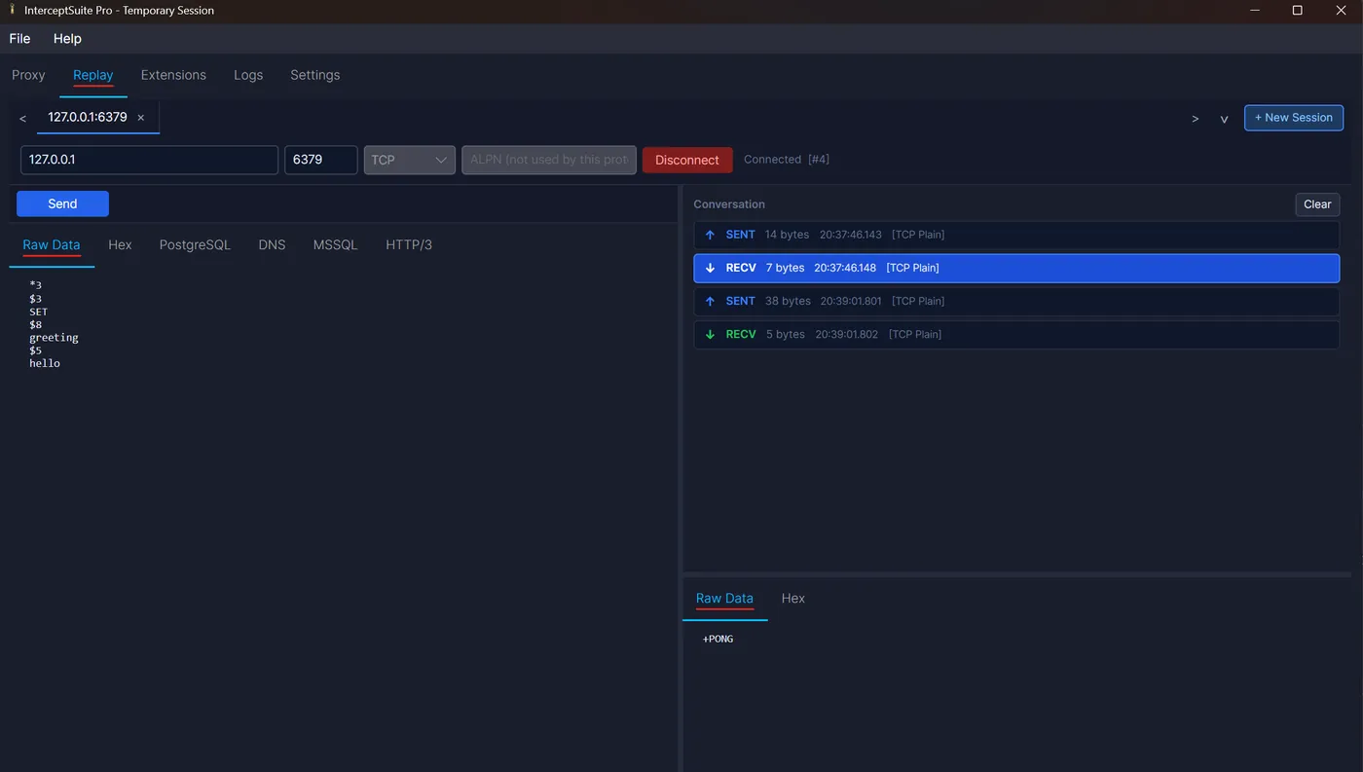Select the SENT 38 bytes conversation row
The height and width of the screenshot is (772, 1363).
click(x=1016, y=301)
